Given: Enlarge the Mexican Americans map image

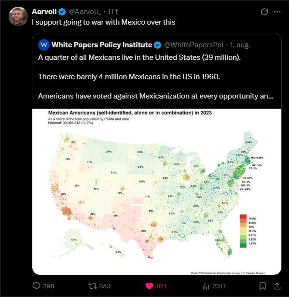Looking at the screenshot, I should 157,192.
